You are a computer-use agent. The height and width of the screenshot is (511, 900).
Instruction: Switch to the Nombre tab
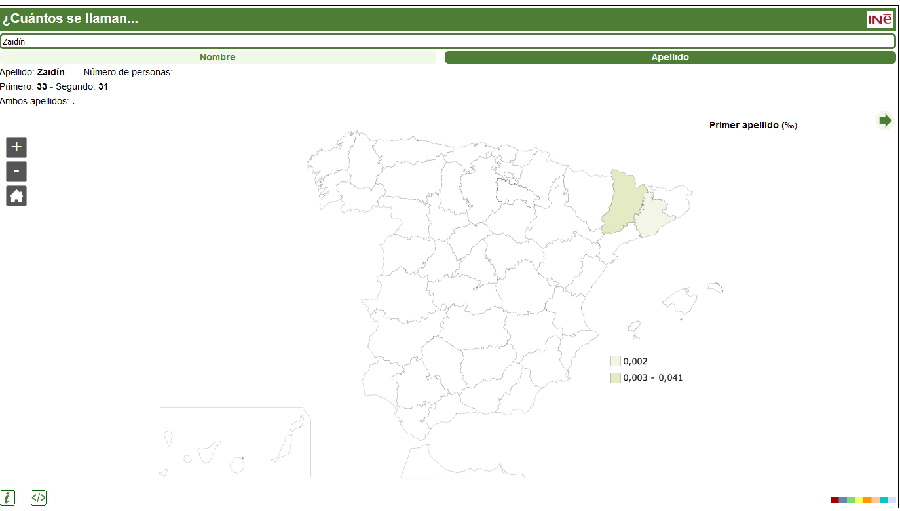217,58
